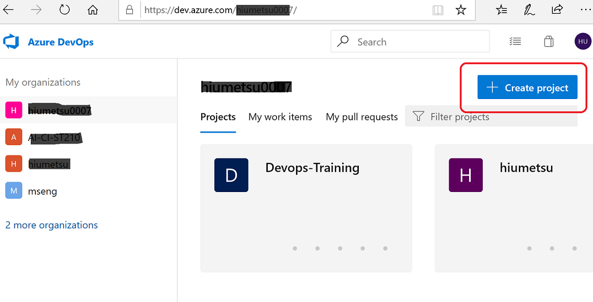Click the browser Forward arrow

click(36, 9)
